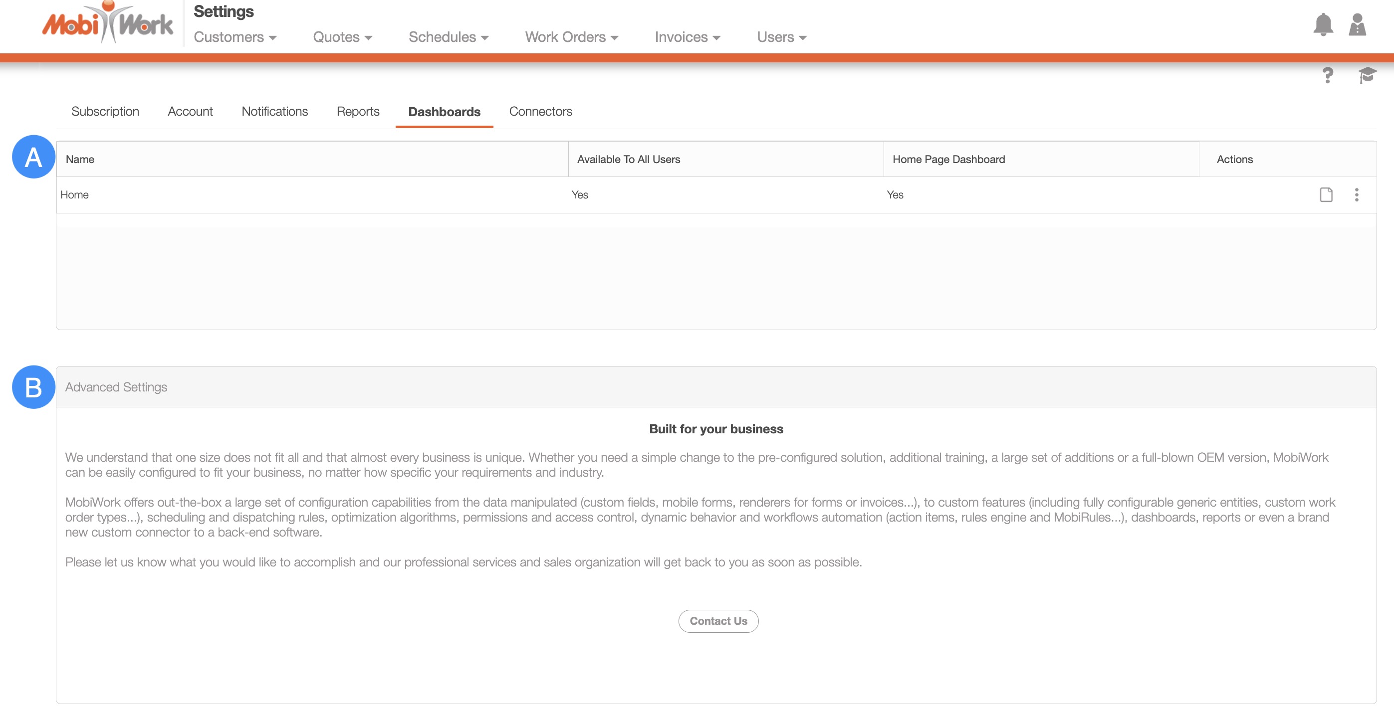The height and width of the screenshot is (724, 1394).
Task: Click the Home dashboard row name
Action: (75, 194)
